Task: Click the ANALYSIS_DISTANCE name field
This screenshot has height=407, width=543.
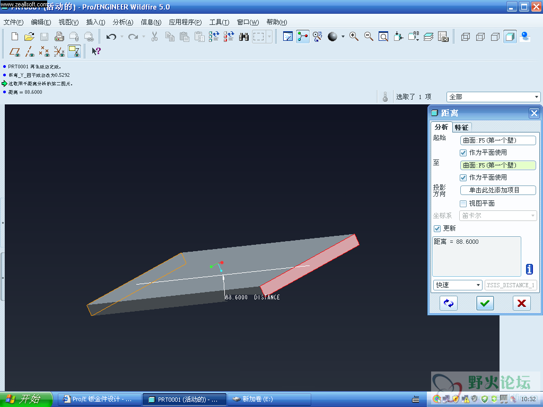Action: click(x=511, y=285)
